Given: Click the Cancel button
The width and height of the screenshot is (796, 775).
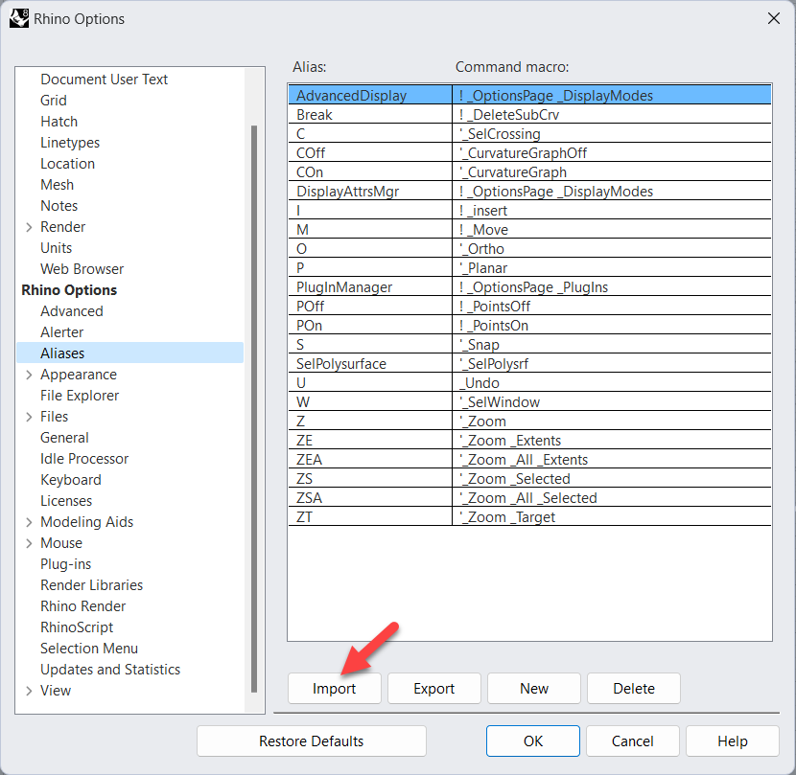Looking at the screenshot, I should coord(633,741).
